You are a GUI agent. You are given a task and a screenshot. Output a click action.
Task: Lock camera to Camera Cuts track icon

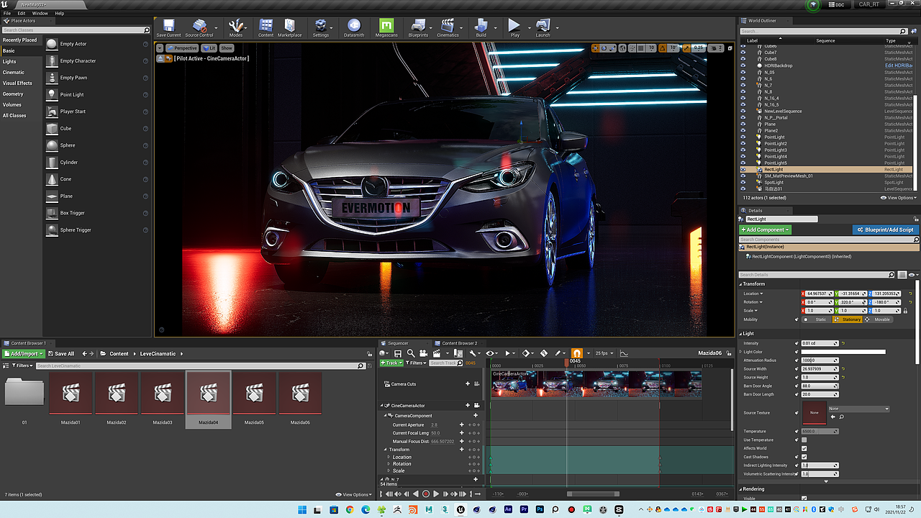[477, 384]
